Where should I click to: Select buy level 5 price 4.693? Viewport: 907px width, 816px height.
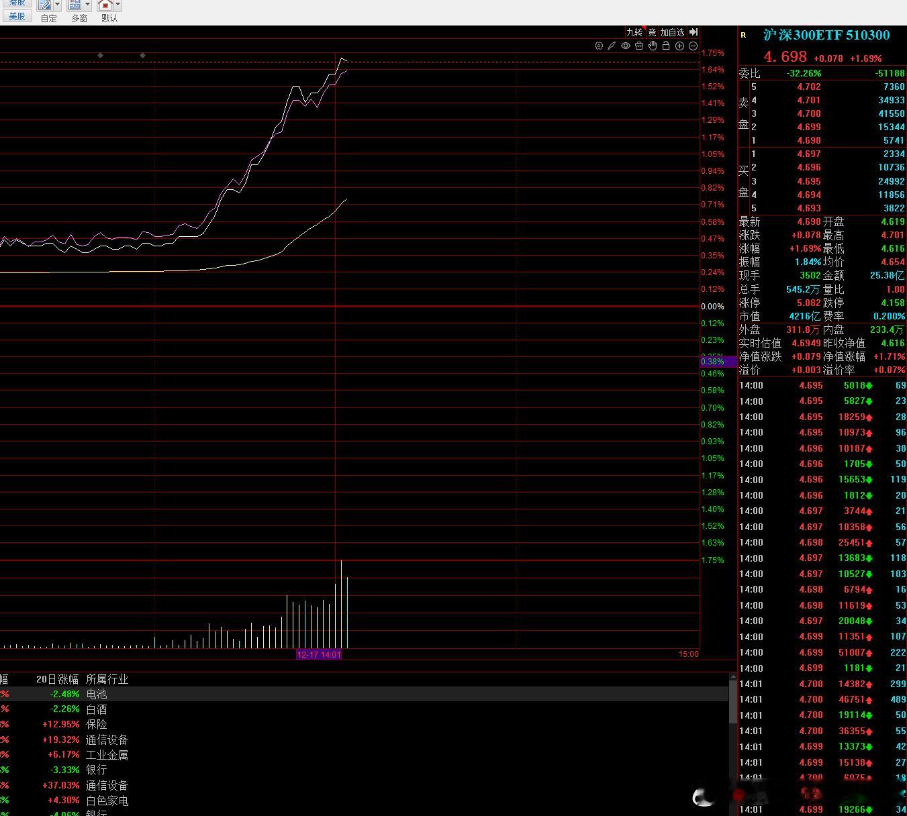(x=809, y=208)
